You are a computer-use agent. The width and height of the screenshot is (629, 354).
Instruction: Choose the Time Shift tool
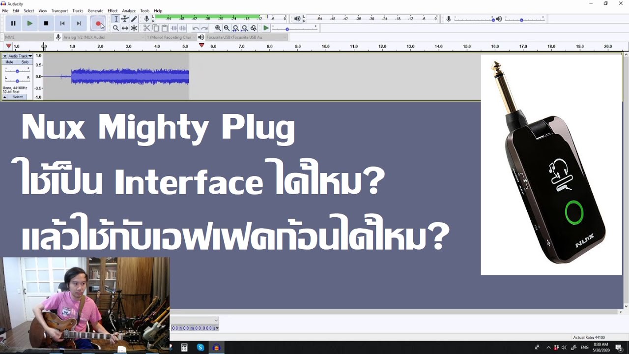(x=125, y=28)
